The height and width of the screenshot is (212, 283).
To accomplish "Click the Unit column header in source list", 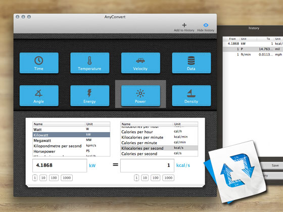I will 98,124.
